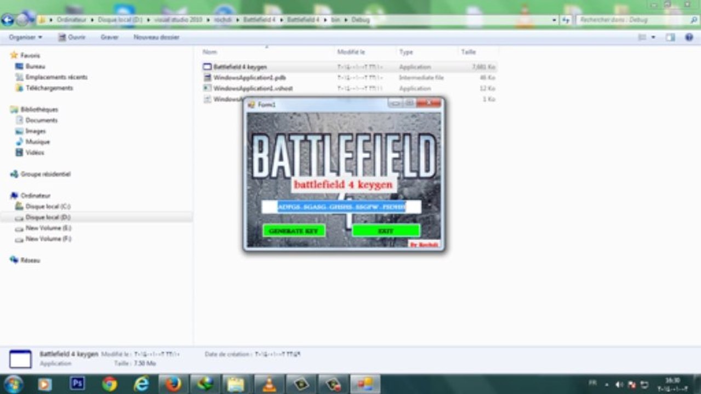The height and width of the screenshot is (394, 701).
Task: Select Bibliothèques in the navigation pane
Action: 39,109
